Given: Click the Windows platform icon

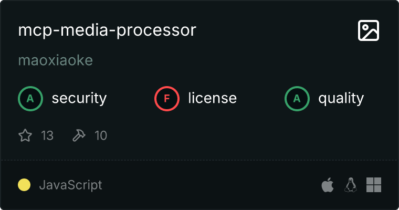Looking at the screenshot, I should click(x=373, y=185).
